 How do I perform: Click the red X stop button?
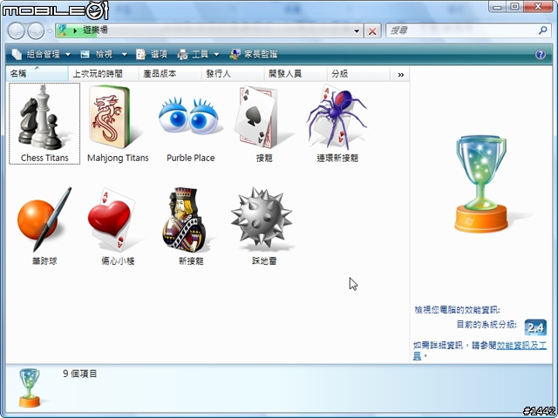372,31
